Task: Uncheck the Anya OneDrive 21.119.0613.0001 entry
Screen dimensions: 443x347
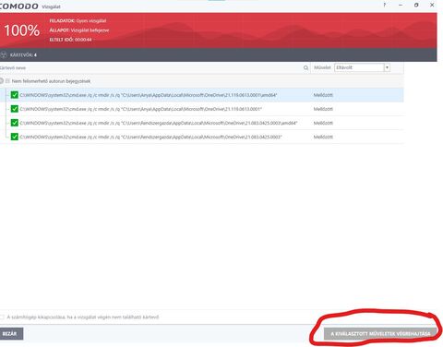Action: tap(15, 109)
